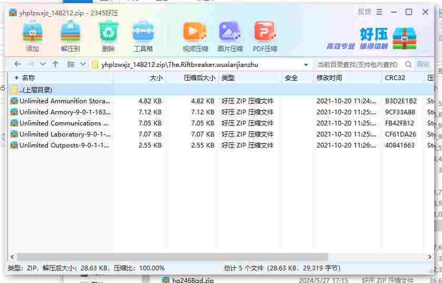
Task: Select hp2468gd.zip in background window
Action: [193, 280]
